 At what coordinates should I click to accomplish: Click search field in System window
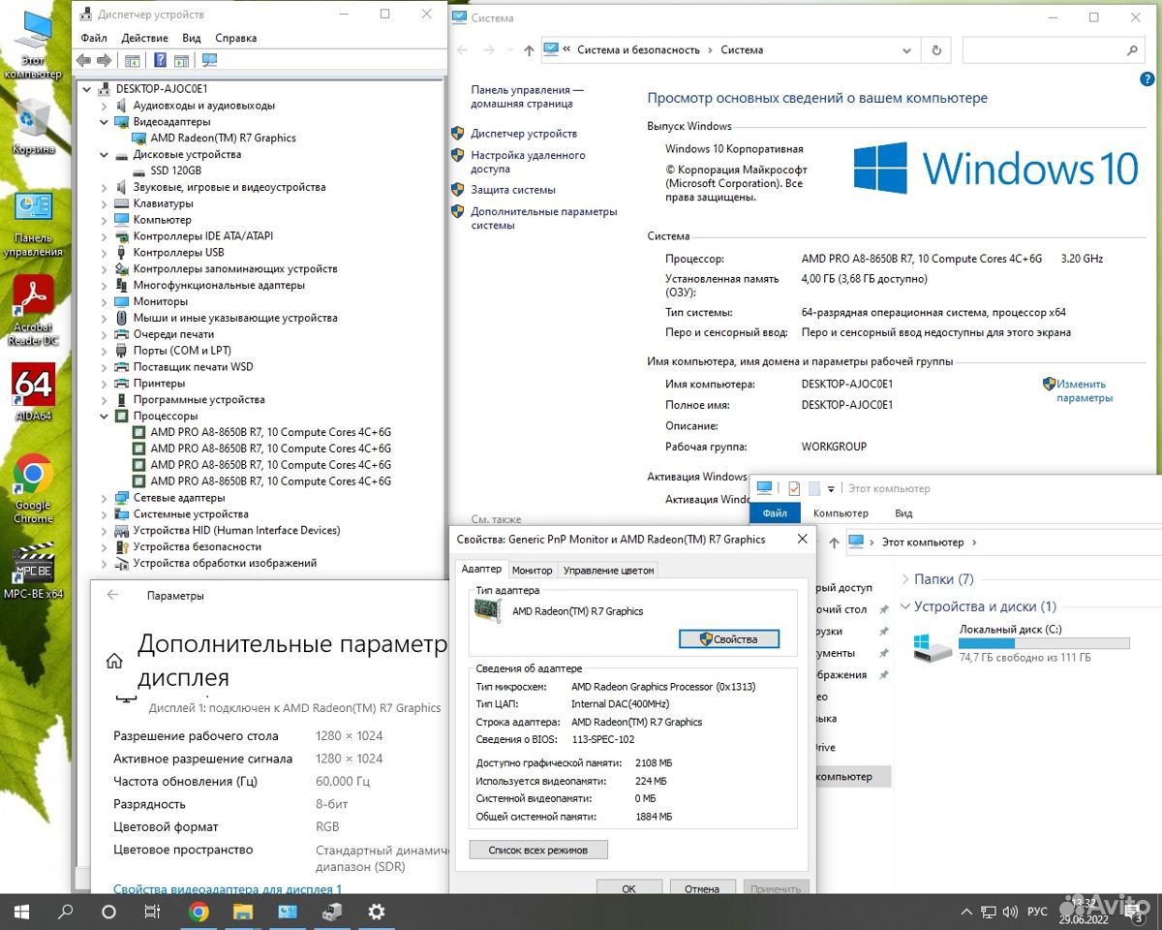coord(1054,50)
